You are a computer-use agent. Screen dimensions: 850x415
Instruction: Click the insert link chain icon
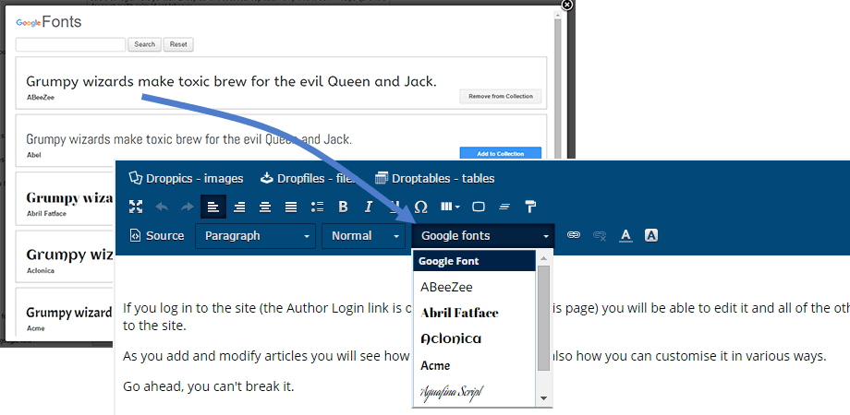coord(574,236)
